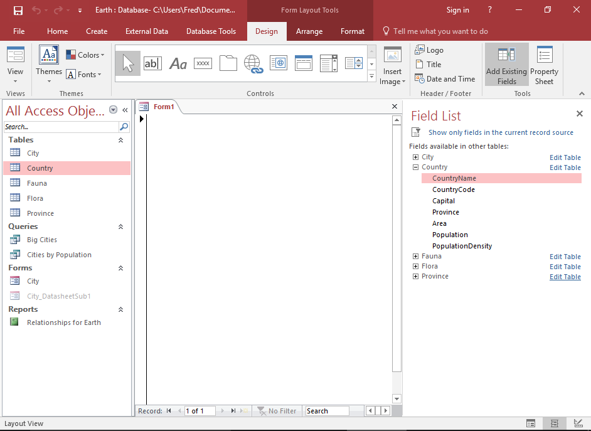Click Edit Table next to Province

(565, 276)
